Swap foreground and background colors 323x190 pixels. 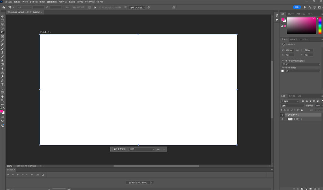[4, 108]
